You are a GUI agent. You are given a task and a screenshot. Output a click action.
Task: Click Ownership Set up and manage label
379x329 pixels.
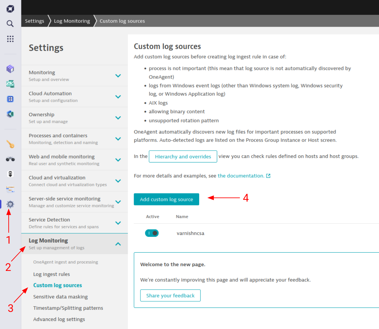coord(48,118)
